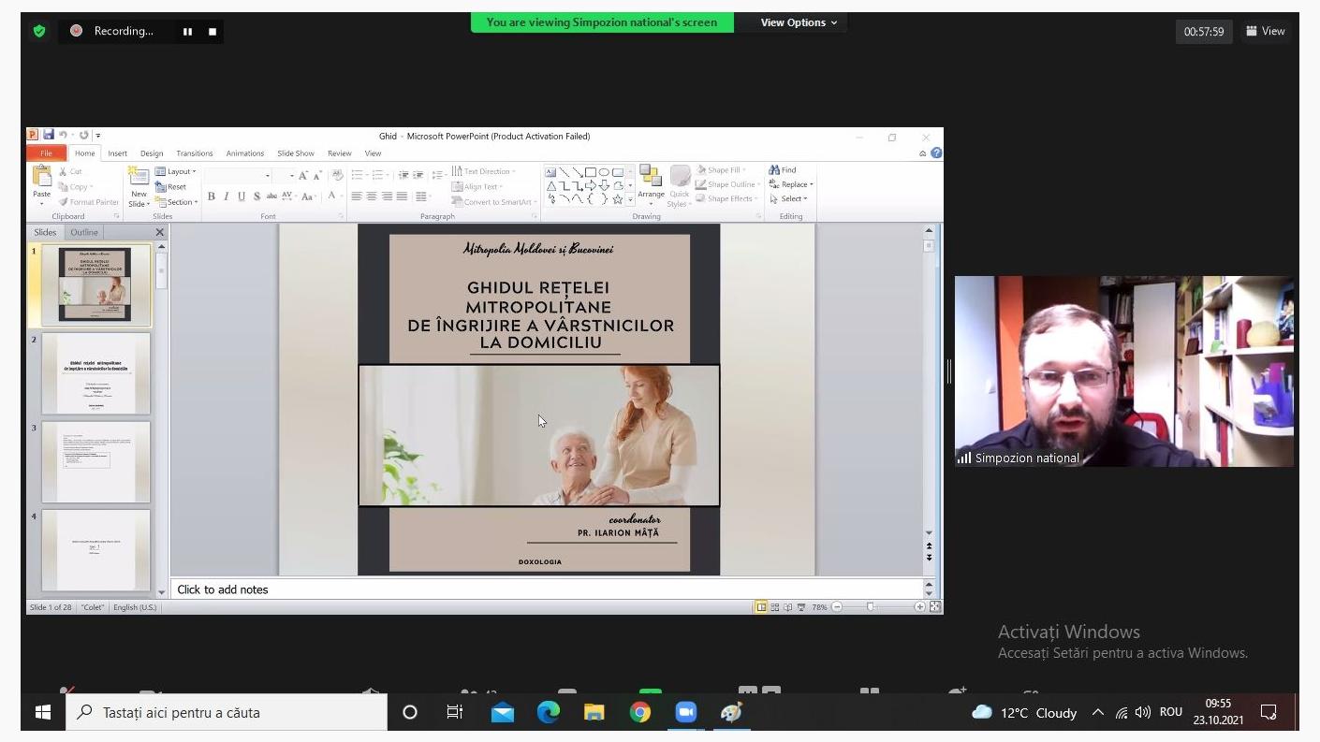Open the File backstage button
The height and width of the screenshot is (742, 1320).
point(46,153)
